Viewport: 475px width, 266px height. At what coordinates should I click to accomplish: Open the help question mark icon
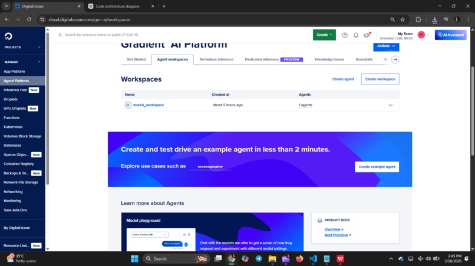[x=345, y=35]
